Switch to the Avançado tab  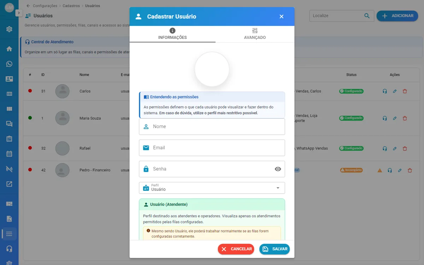tap(255, 34)
